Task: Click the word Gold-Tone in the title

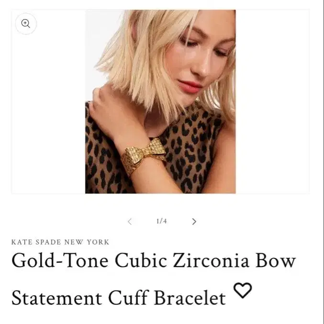Action: tap(60, 260)
